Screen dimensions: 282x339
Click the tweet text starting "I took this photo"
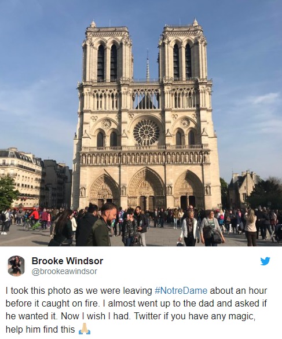(136, 309)
